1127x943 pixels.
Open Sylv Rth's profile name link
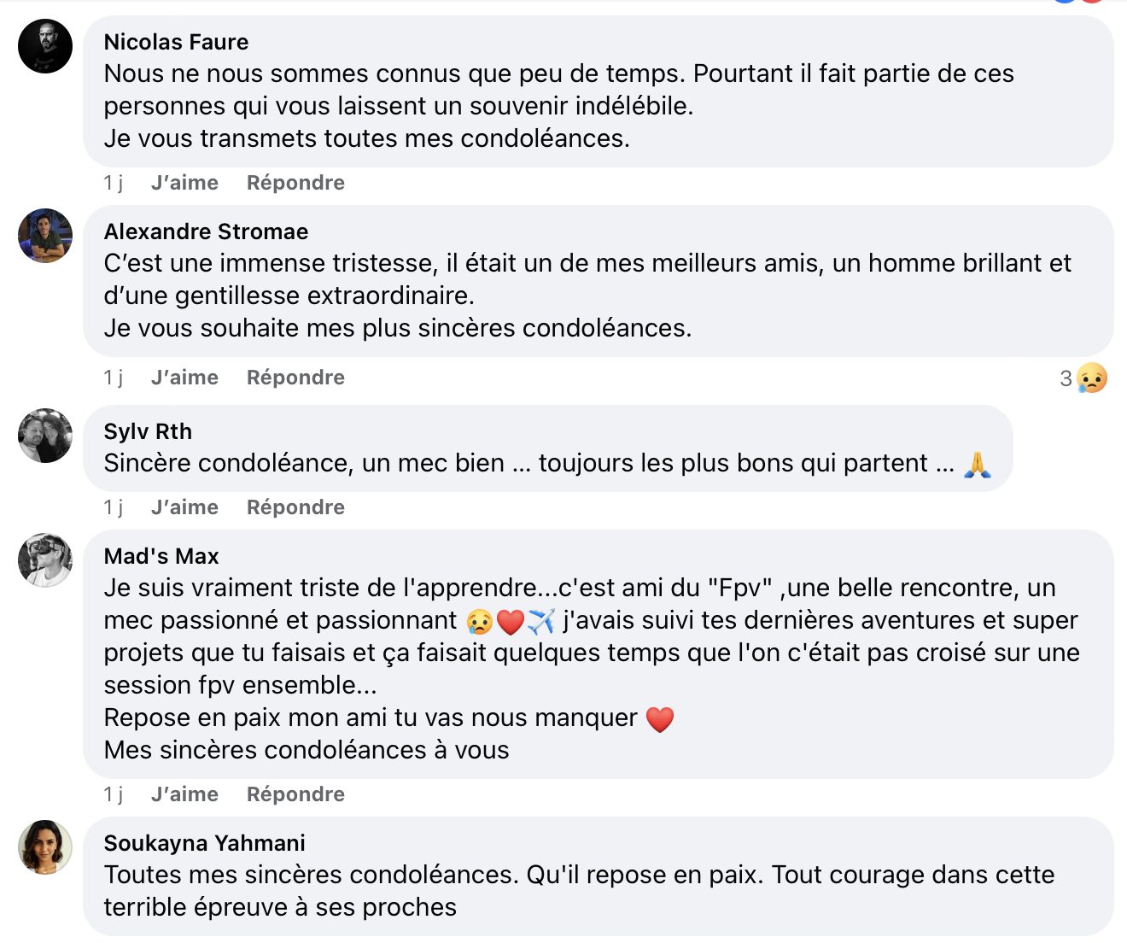click(x=148, y=431)
